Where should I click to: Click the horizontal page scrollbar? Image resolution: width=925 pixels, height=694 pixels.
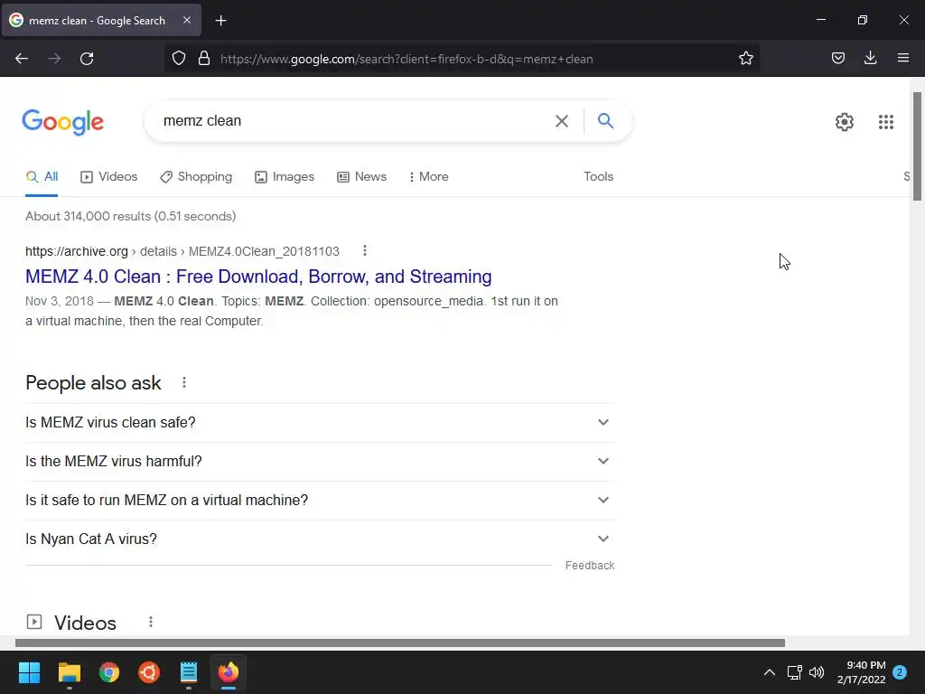(x=400, y=642)
